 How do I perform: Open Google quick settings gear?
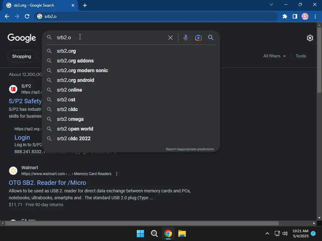pos(310,38)
